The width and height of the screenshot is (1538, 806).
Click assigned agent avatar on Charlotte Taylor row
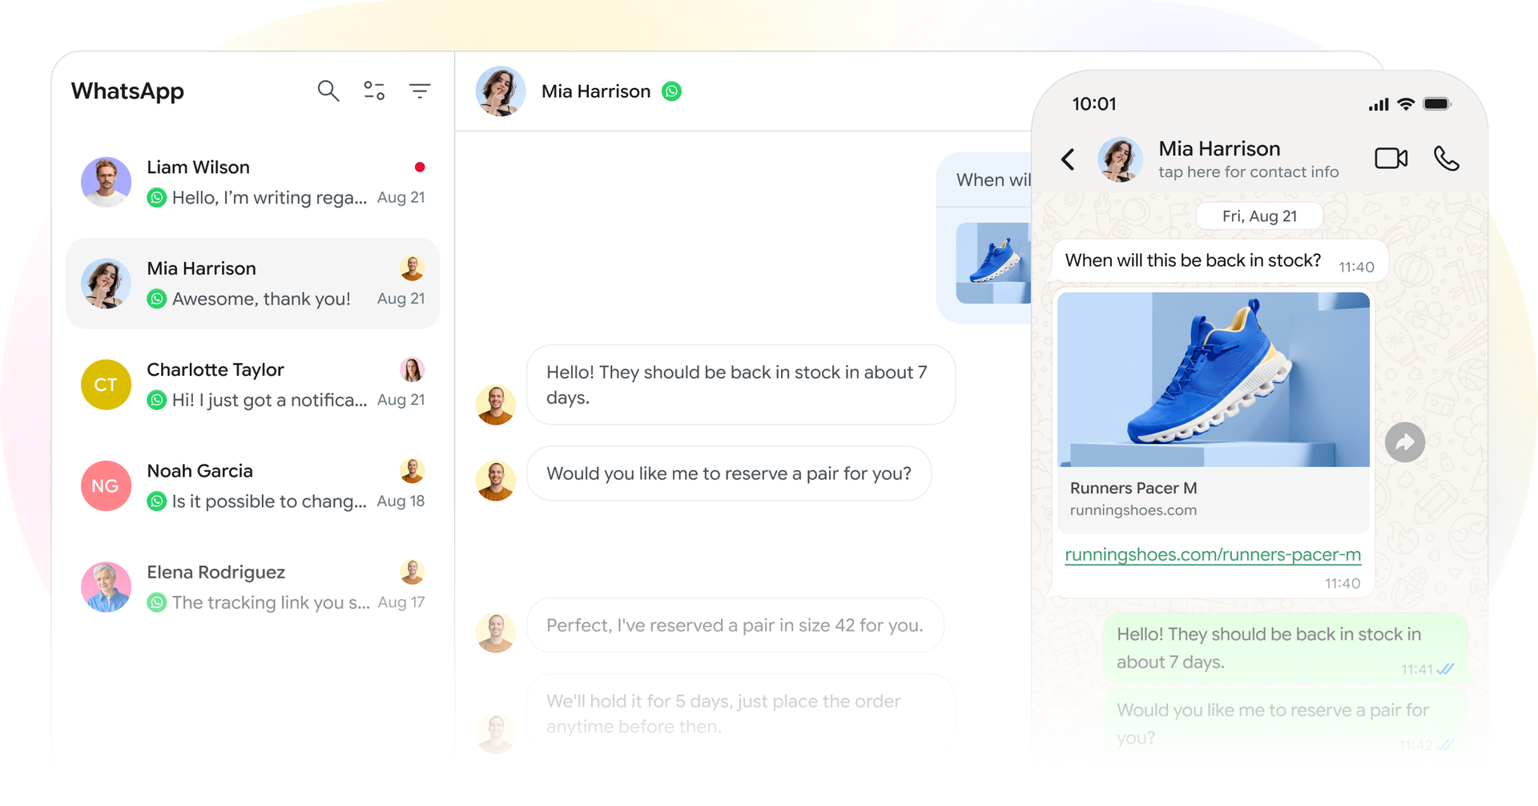(412, 369)
